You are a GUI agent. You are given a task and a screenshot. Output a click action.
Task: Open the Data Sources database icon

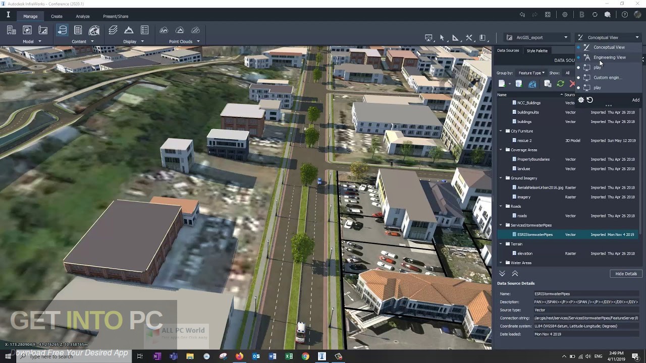click(x=62, y=30)
